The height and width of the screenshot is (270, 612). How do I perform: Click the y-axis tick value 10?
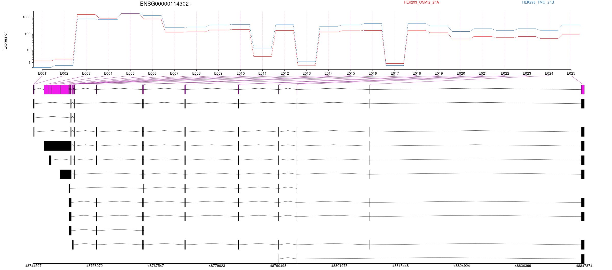tap(28, 50)
